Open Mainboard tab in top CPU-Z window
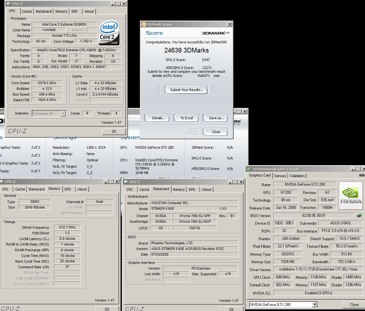Image resolution: width=365 pixels, height=311 pixels. 44,11
